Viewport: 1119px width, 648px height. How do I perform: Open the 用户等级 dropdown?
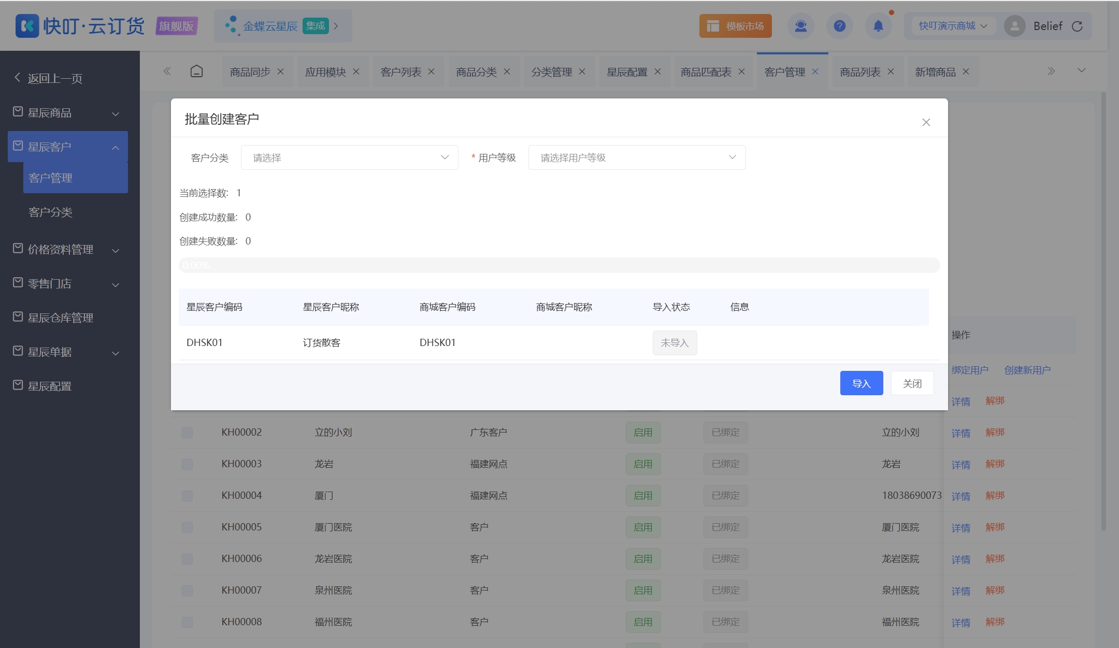637,157
